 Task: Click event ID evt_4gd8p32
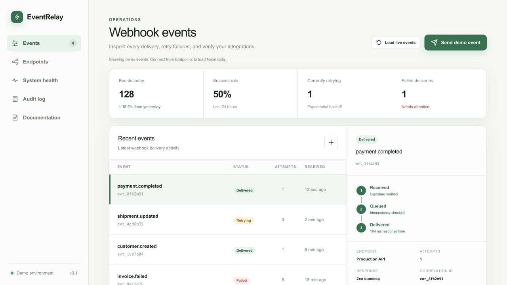coord(130,224)
